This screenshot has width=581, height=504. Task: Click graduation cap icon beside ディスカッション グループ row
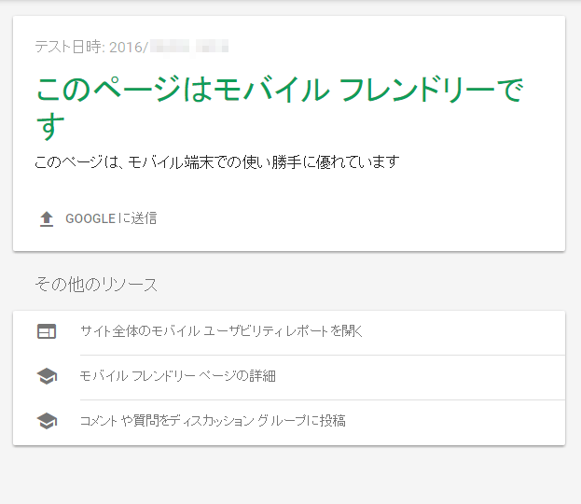click(47, 421)
